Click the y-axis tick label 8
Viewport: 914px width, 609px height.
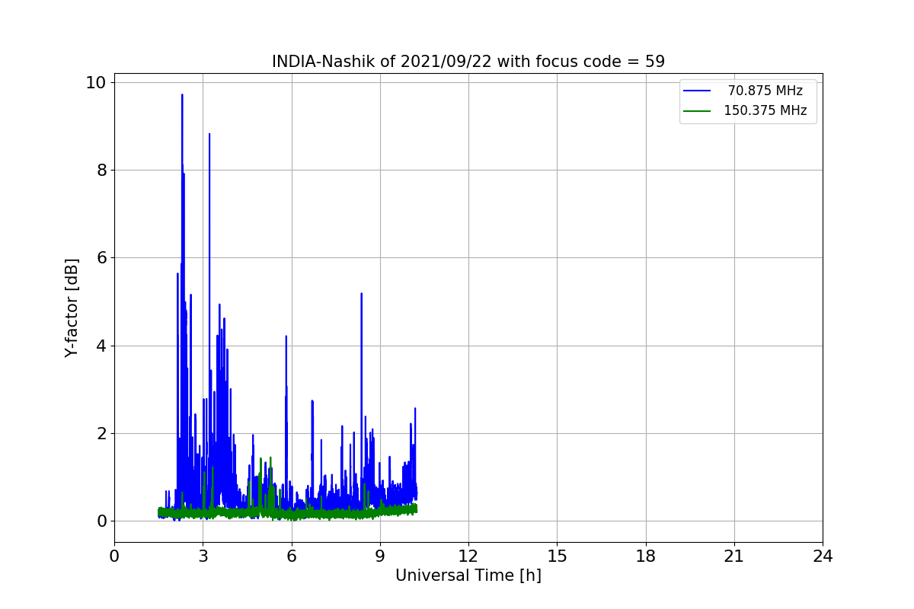pos(101,170)
